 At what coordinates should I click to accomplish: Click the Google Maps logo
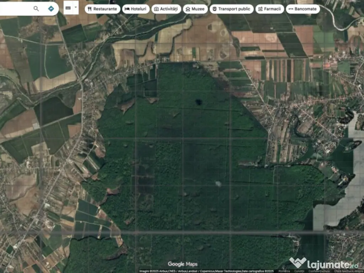(182, 264)
